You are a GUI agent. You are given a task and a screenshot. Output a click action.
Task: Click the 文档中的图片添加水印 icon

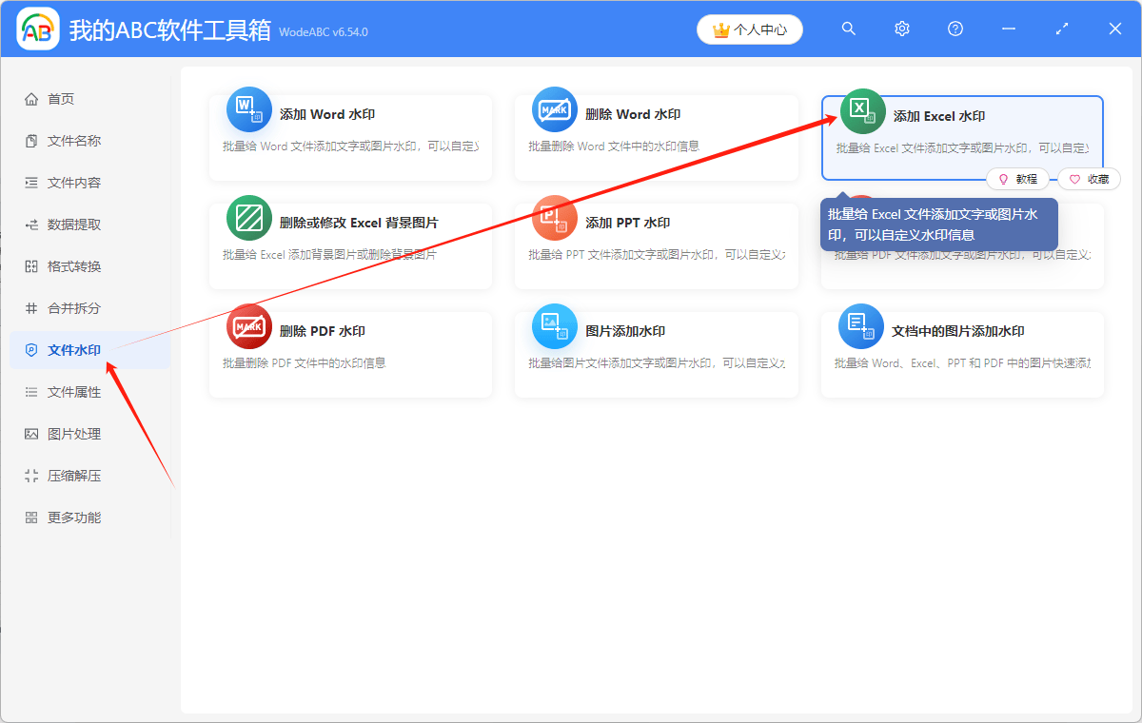point(861,326)
